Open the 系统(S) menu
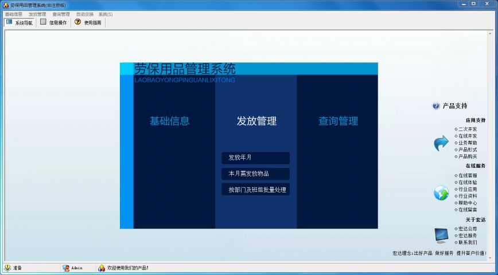This screenshot has width=498, height=275. [x=106, y=14]
